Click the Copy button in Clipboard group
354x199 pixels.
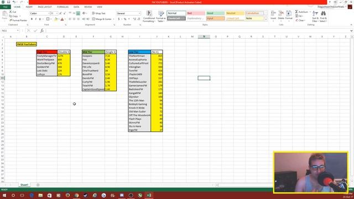point(13,16)
